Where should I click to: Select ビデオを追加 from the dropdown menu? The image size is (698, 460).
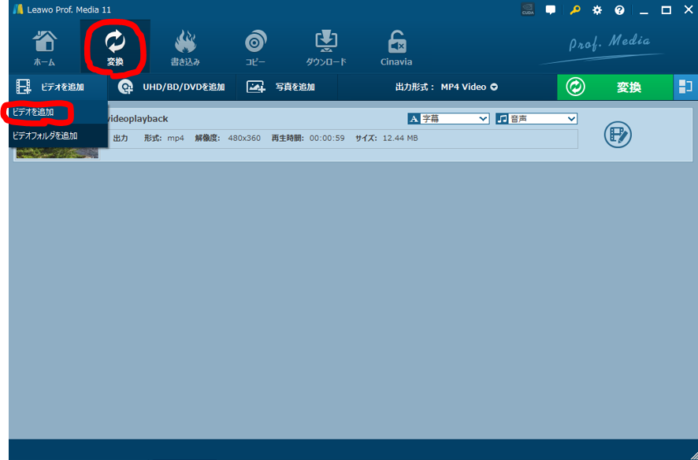34,113
